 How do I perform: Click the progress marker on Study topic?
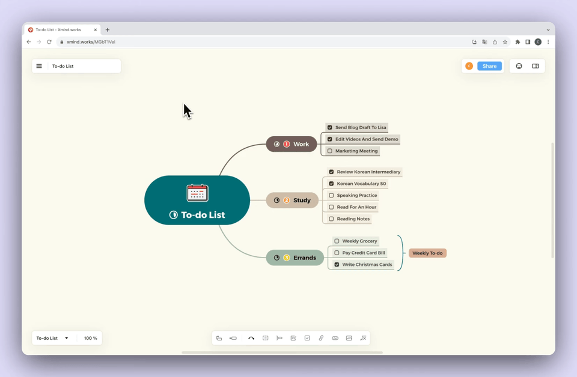[x=276, y=201]
